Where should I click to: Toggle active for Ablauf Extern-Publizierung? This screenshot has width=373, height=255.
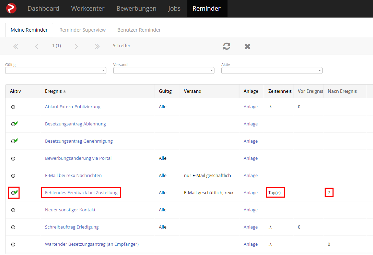pyautogui.click(x=13, y=107)
